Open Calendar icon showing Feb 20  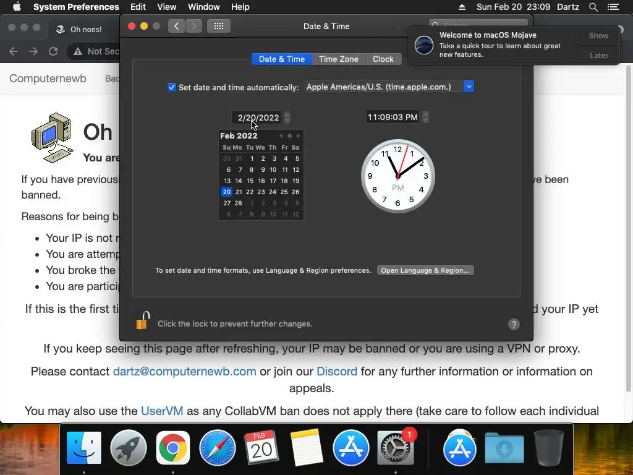click(x=261, y=447)
